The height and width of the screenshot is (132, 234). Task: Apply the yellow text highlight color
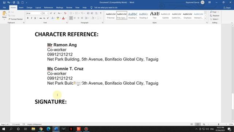click(58, 18)
